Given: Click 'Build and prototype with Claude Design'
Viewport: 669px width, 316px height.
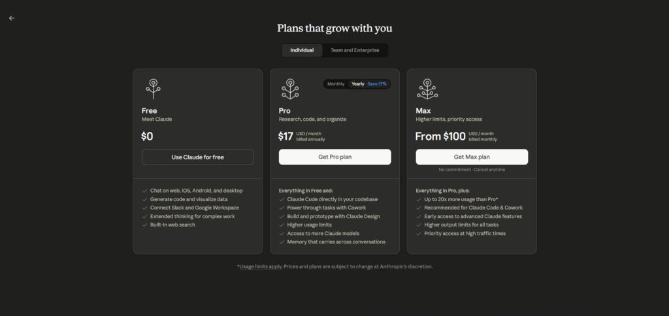Looking at the screenshot, I should (x=334, y=216).
